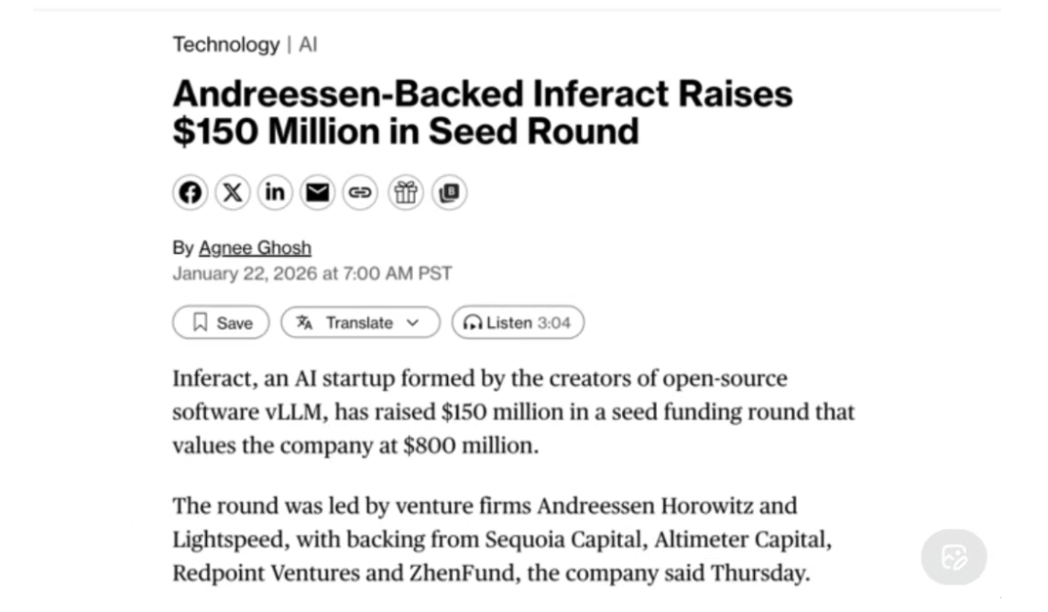Click the stacked B icon

(449, 192)
